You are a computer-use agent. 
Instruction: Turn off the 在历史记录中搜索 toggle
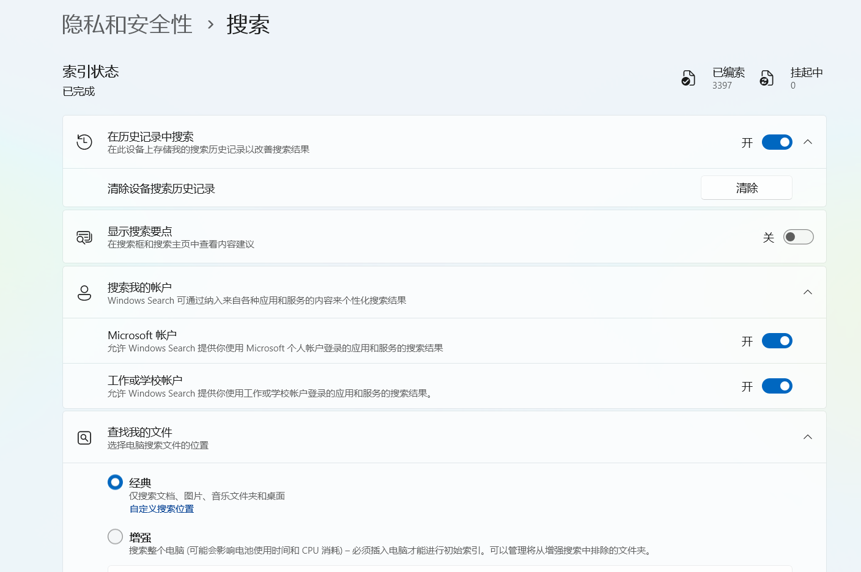tap(777, 142)
